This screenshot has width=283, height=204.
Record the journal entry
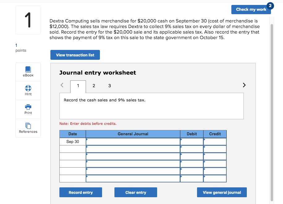click(x=80, y=192)
